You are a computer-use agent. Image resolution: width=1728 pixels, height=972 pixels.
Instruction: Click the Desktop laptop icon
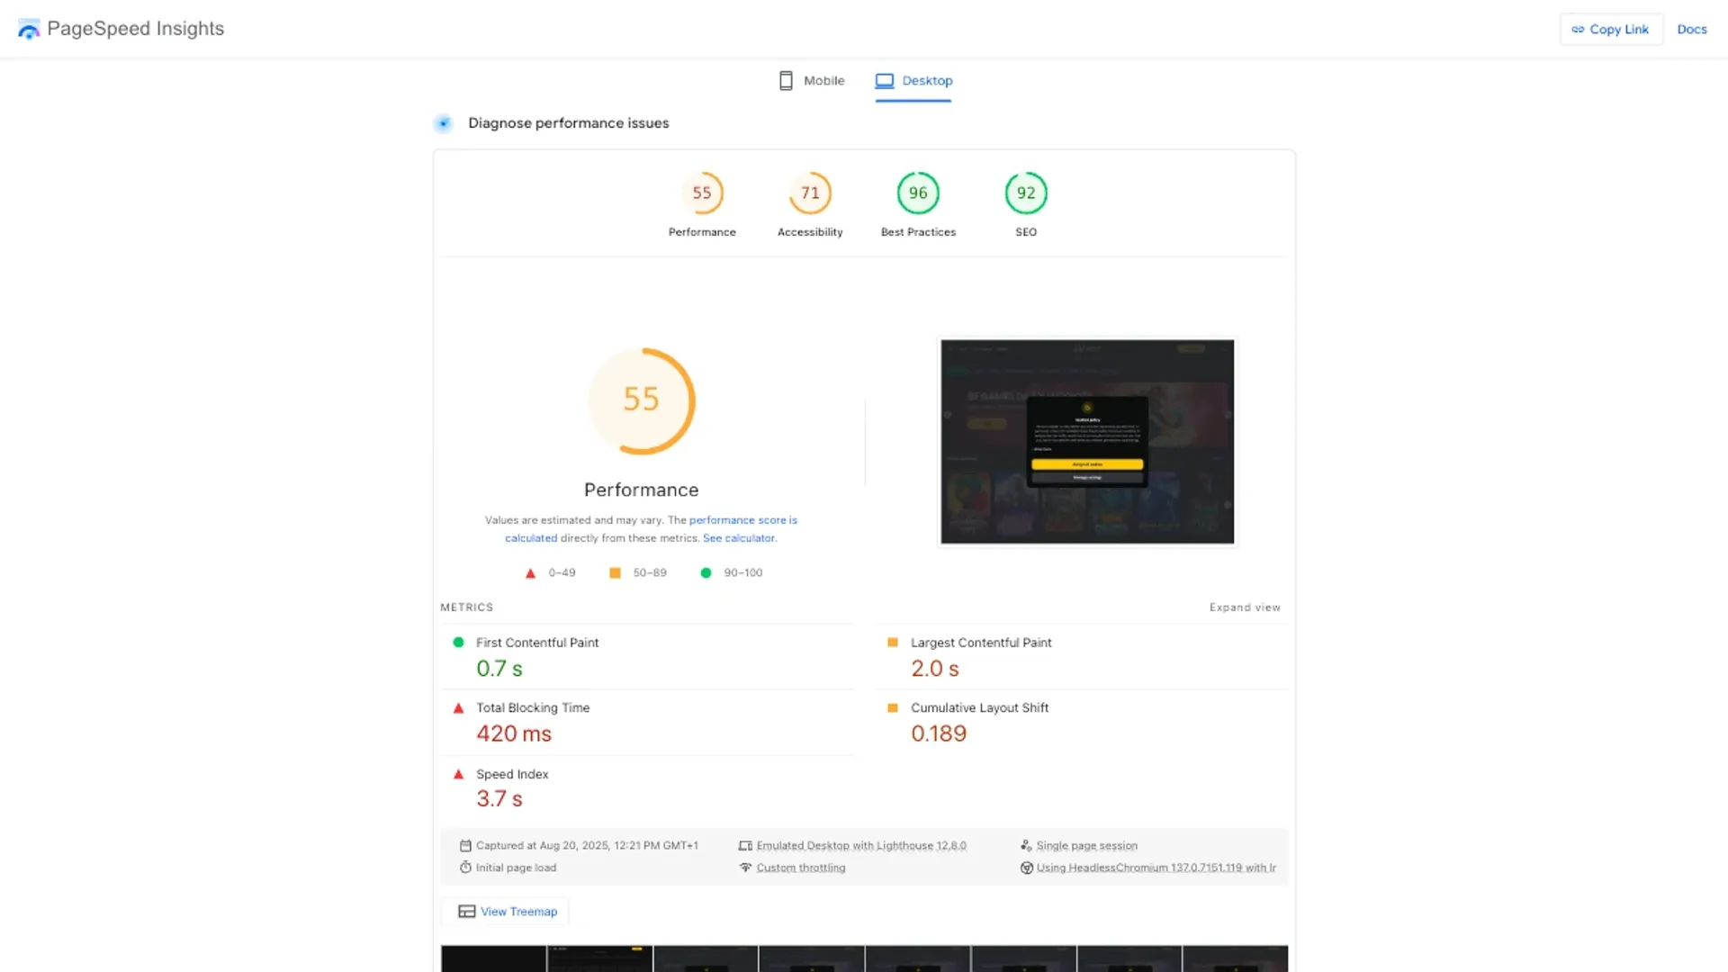pos(885,81)
